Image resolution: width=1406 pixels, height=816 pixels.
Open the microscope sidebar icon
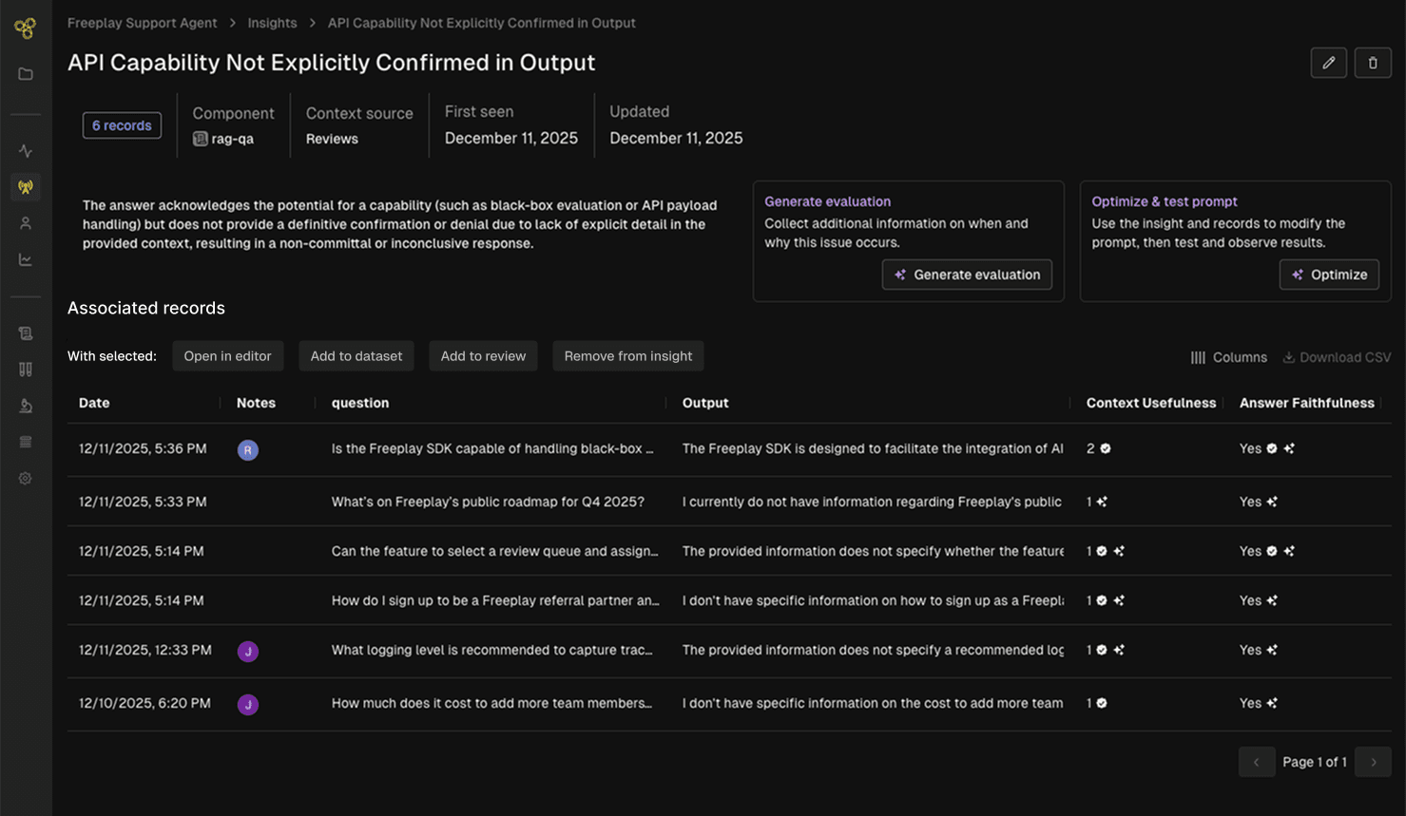26,406
